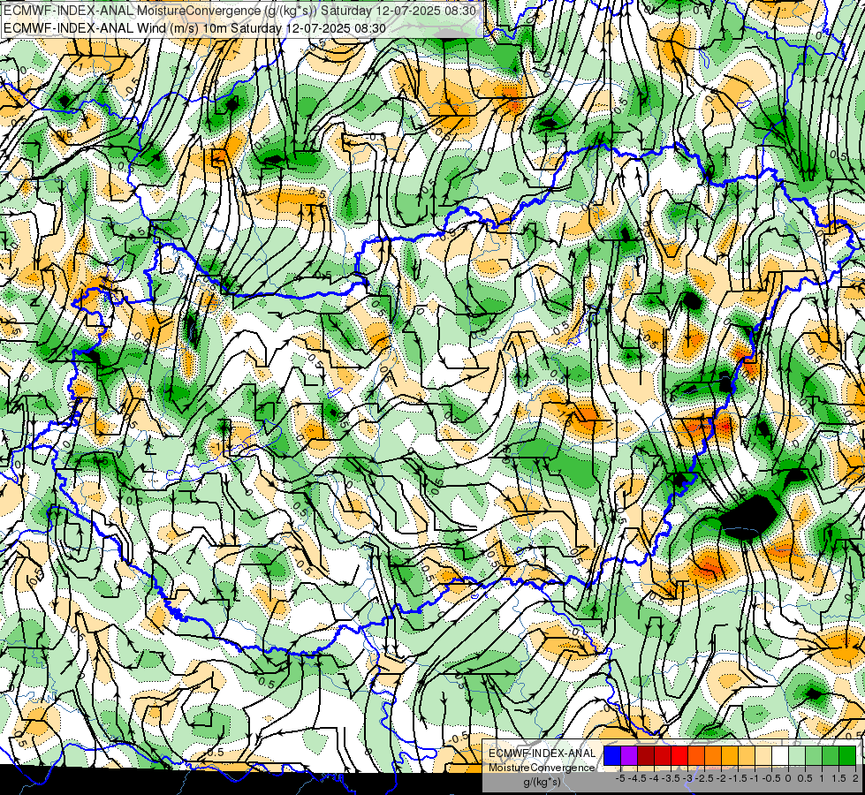865x795 pixels.
Task: Click the legend unit g/(kg*s)
Action: (x=542, y=782)
